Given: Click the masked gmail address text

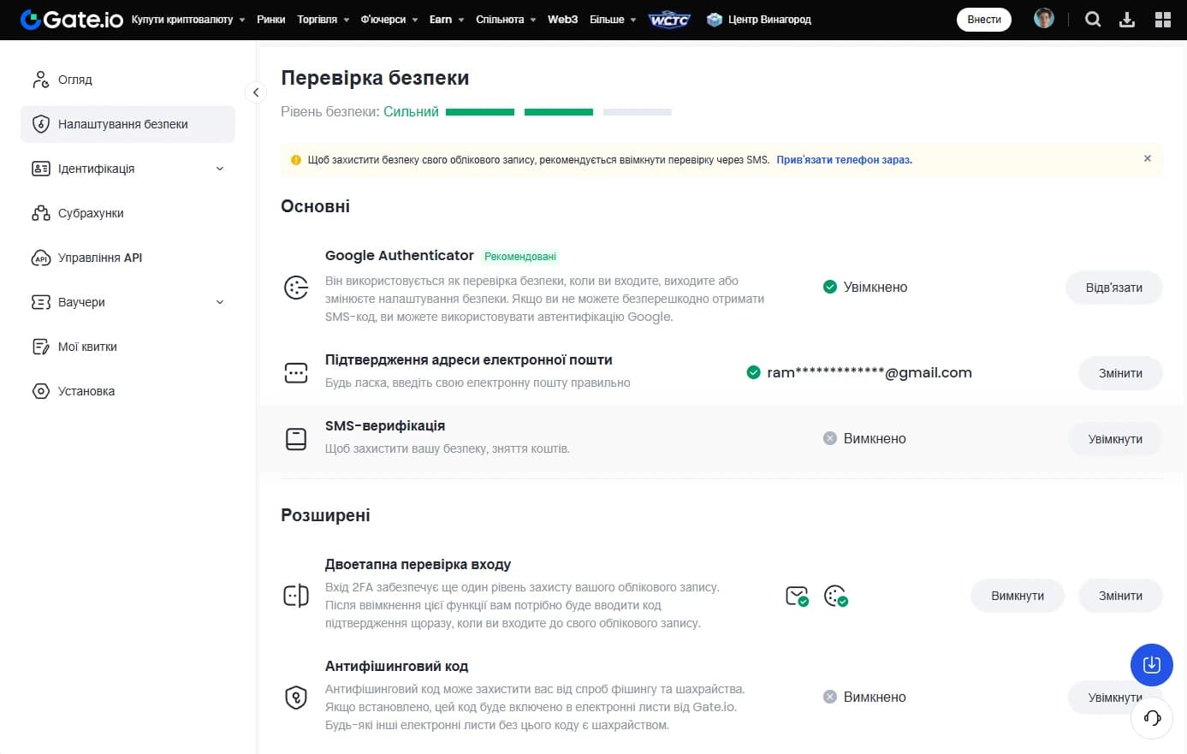Looking at the screenshot, I should [869, 372].
